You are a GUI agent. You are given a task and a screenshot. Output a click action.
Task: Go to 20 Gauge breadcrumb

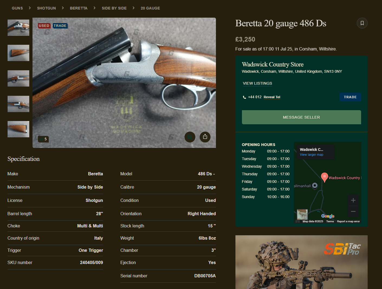pos(150,8)
